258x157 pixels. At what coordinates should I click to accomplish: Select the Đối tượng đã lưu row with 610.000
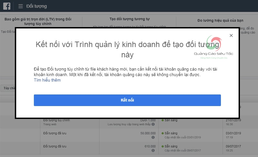[x=129, y=148]
